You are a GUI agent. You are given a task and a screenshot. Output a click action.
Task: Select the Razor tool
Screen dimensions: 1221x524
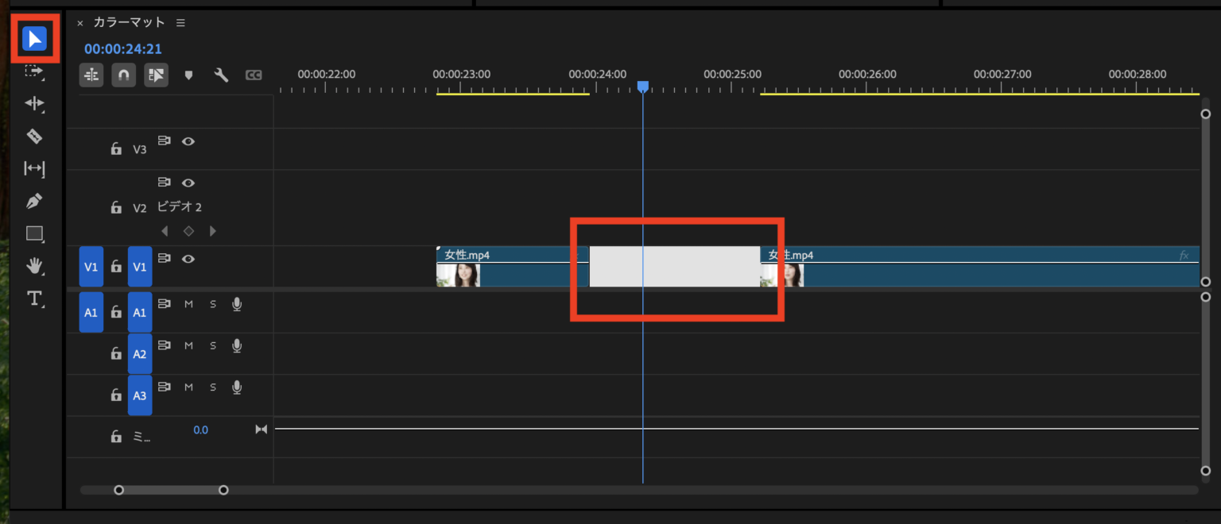pyautogui.click(x=35, y=136)
